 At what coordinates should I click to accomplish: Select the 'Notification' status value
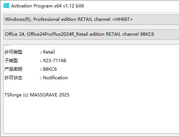click(55, 78)
